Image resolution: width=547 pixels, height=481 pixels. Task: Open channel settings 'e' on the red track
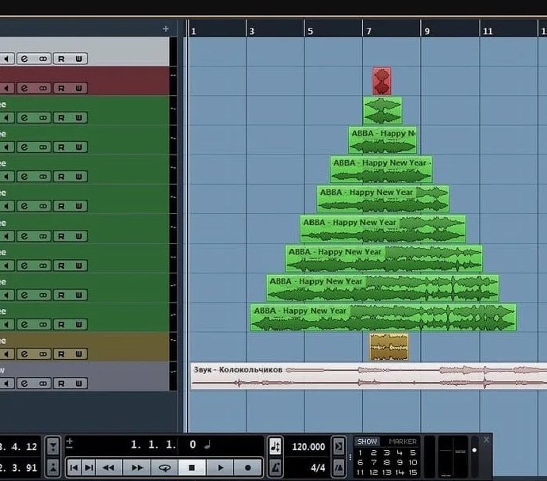[25, 88]
